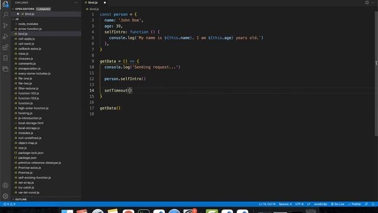Viewport: 378px width, 213px height.
Task: Change Spaces: 4 indentation setting
Action: click(285, 204)
